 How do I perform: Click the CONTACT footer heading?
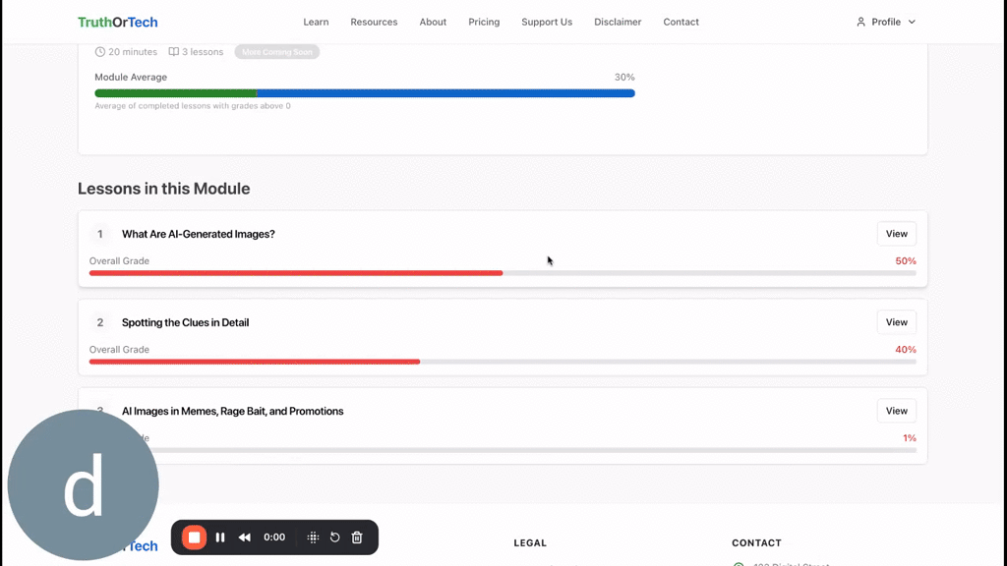756,542
